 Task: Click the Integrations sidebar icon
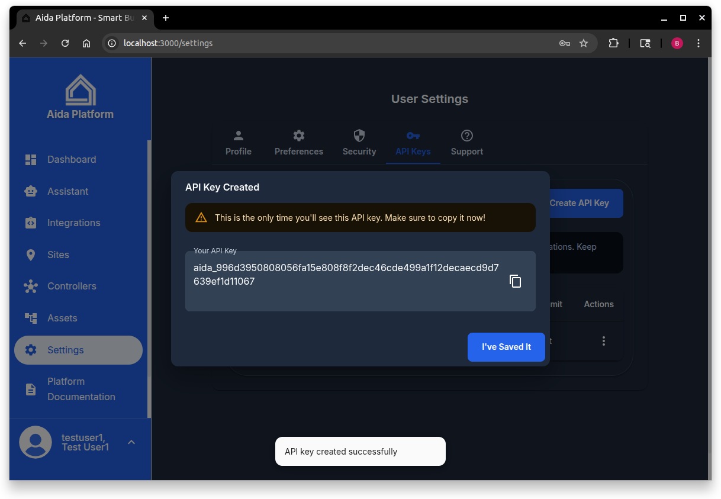[31, 223]
